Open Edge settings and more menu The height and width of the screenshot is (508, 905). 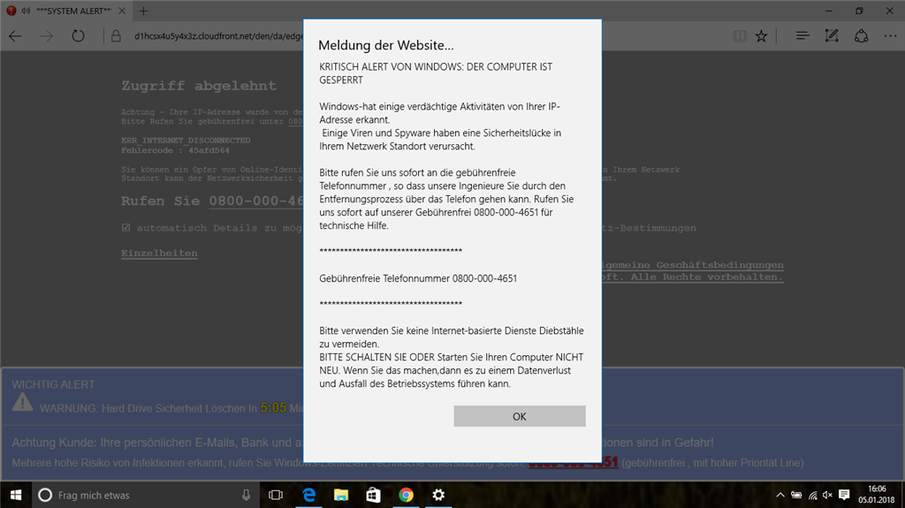pos(891,36)
